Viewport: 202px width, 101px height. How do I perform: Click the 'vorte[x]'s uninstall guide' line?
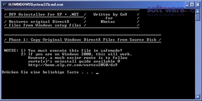coord(74,61)
